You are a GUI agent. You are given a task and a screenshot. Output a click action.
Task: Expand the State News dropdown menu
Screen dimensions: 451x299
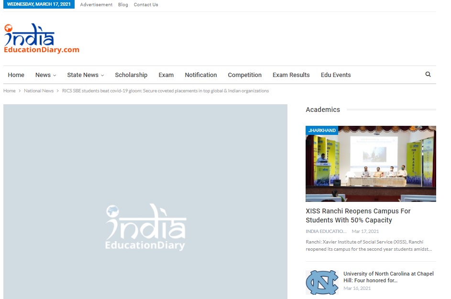click(85, 75)
